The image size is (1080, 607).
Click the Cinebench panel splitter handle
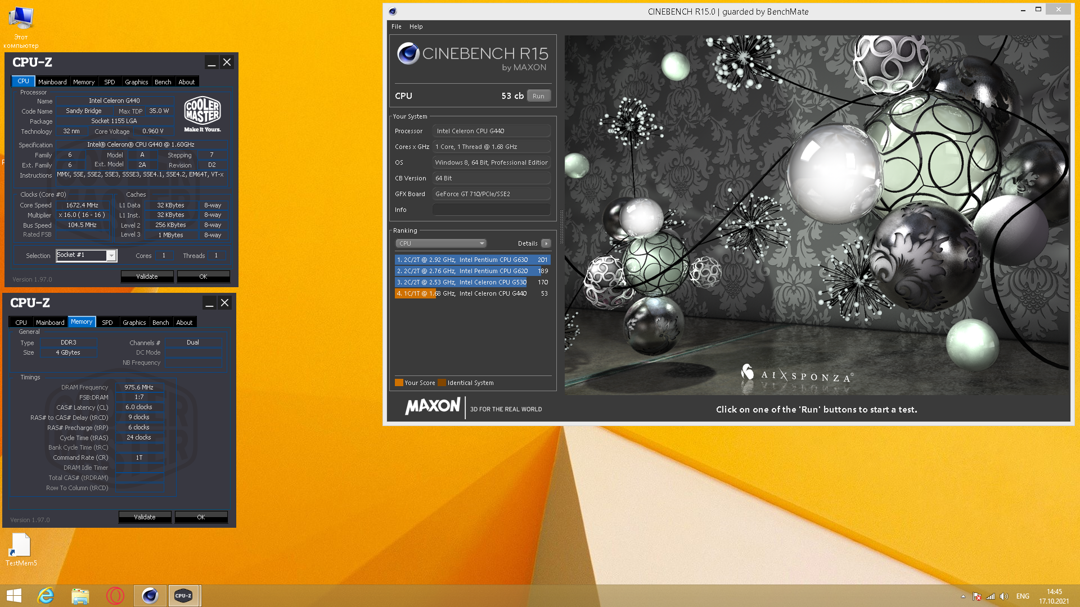(561, 227)
